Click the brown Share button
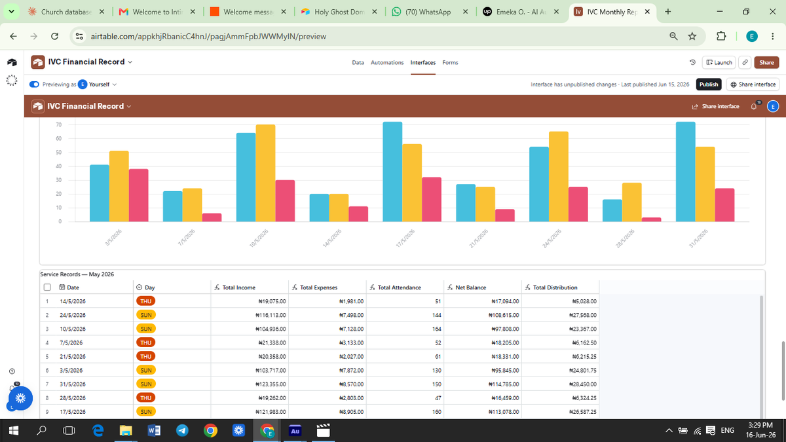The height and width of the screenshot is (442, 786). (x=766, y=62)
